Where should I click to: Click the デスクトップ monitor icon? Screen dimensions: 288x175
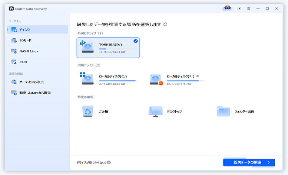[156, 111]
